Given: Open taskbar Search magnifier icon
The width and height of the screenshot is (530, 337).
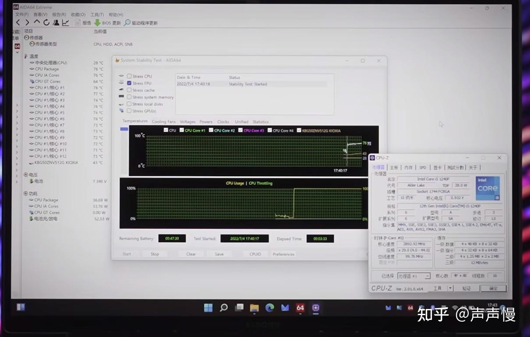Looking at the screenshot, I should point(224,308).
